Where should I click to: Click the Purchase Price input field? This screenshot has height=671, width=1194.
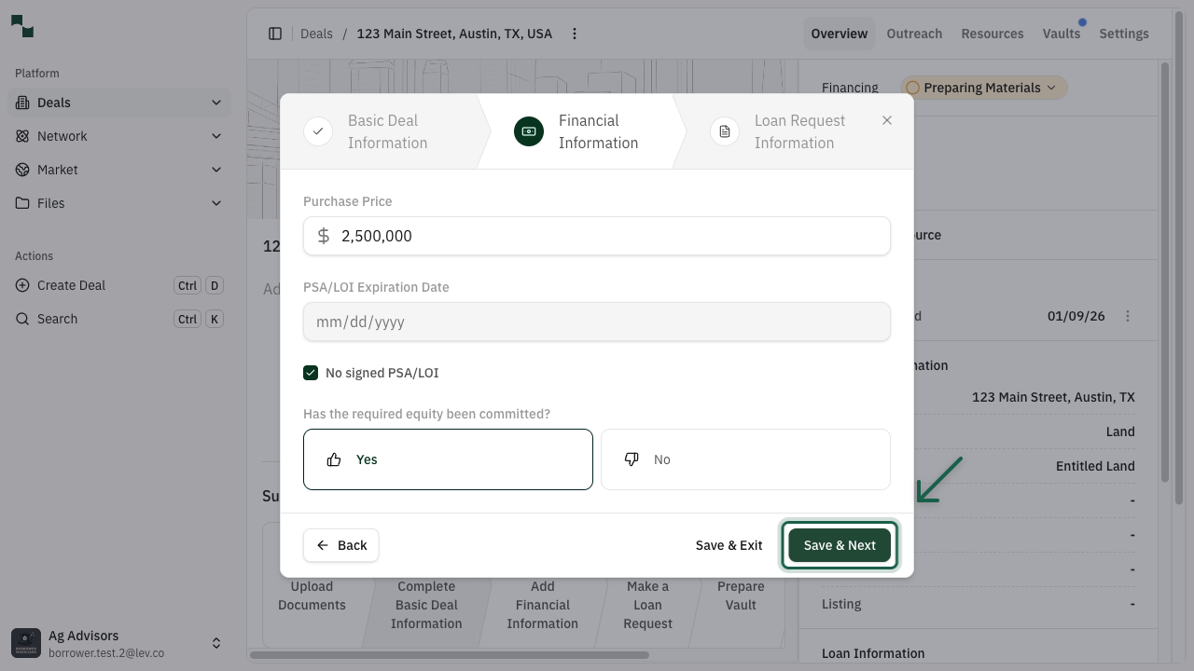point(597,236)
